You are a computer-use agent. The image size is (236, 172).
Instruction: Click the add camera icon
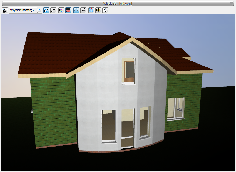coord(5,10)
